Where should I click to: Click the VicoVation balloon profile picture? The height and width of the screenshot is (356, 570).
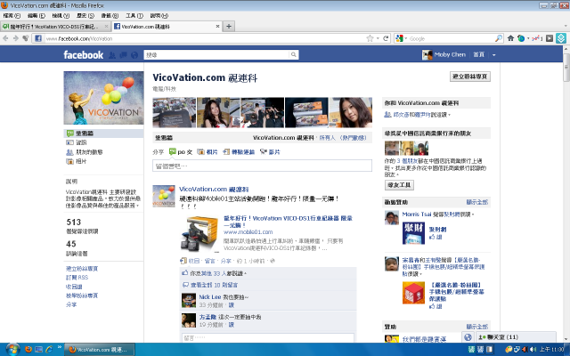point(103,98)
